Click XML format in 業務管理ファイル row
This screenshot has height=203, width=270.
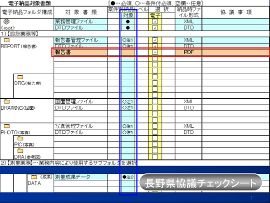click(188, 22)
